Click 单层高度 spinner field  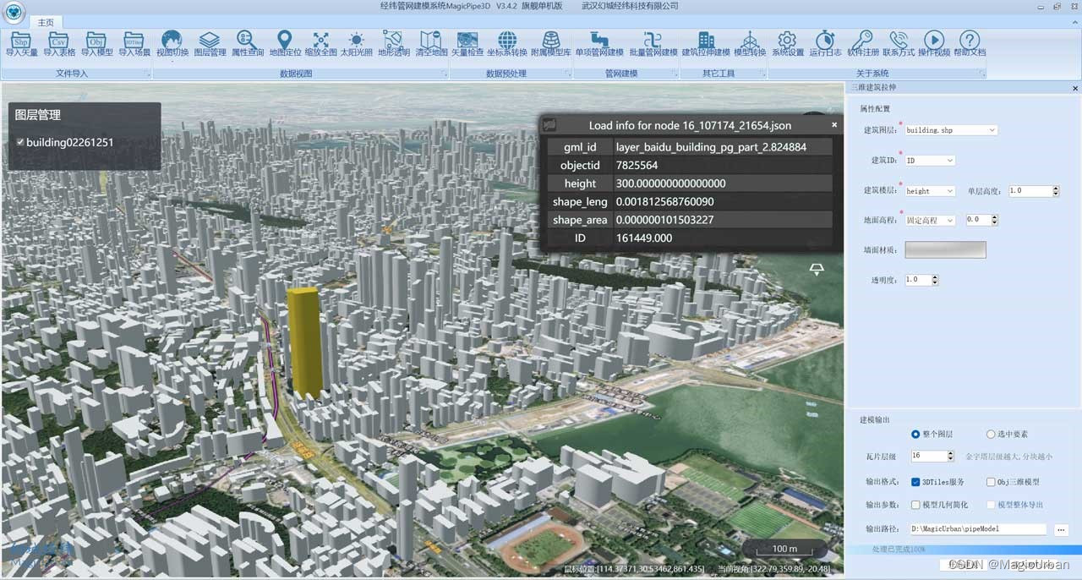tap(1034, 191)
